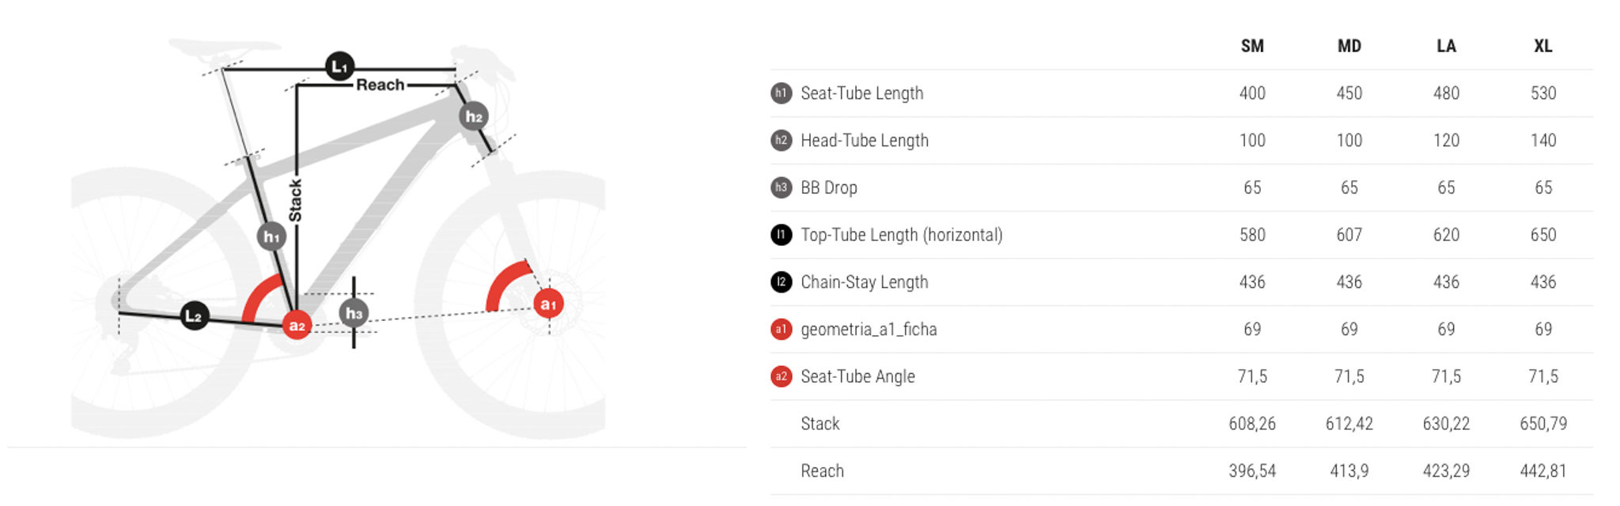Click the h1 badge beside Seat-Tube Length
This screenshot has height=506, width=1620.
781,93
